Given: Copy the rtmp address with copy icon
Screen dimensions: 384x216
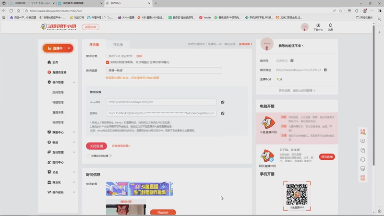Looking at the screenshot, I should (x=223, y=102).
